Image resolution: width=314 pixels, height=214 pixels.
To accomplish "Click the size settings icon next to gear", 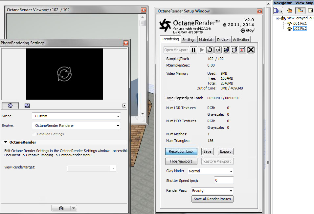I will pyautogui.click(x=27, y=106).
